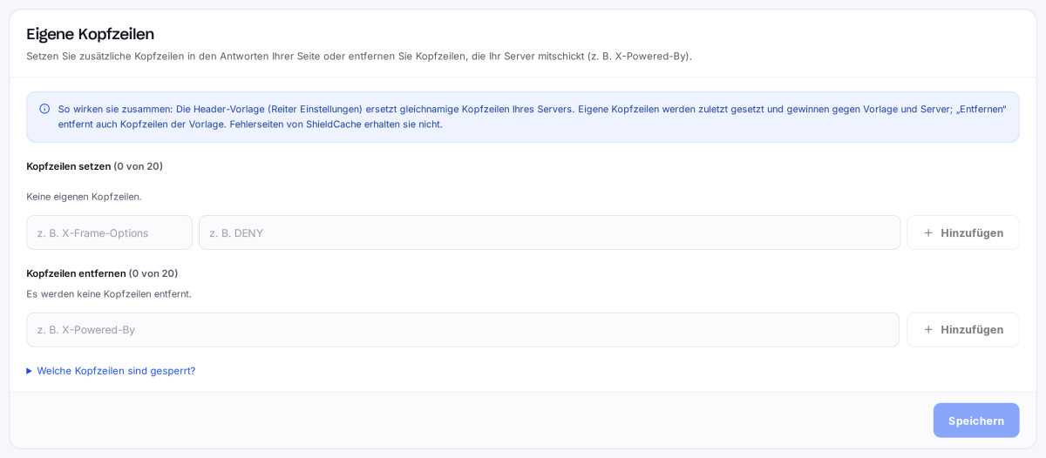Image resolution: width=1046 pixels, height=458 pixels.
Task: Expand 'Welche Kopfzeilen sind gesperrt?'
Action: tap(111, 371)
